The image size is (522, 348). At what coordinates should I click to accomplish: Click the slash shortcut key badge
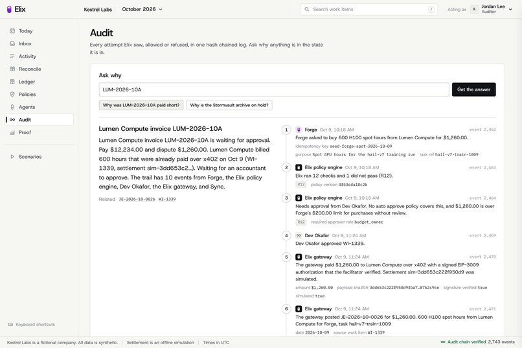tap(431, 9)
